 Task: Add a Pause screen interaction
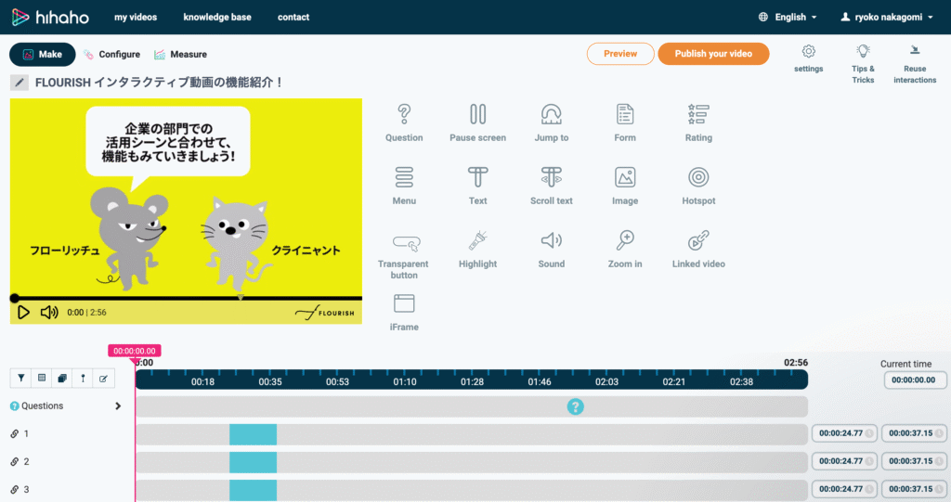click(477, 123)
